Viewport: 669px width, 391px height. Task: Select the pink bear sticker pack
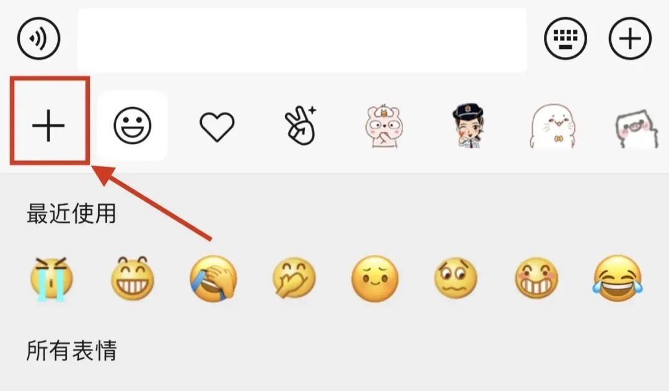click(x=383, y=126)
